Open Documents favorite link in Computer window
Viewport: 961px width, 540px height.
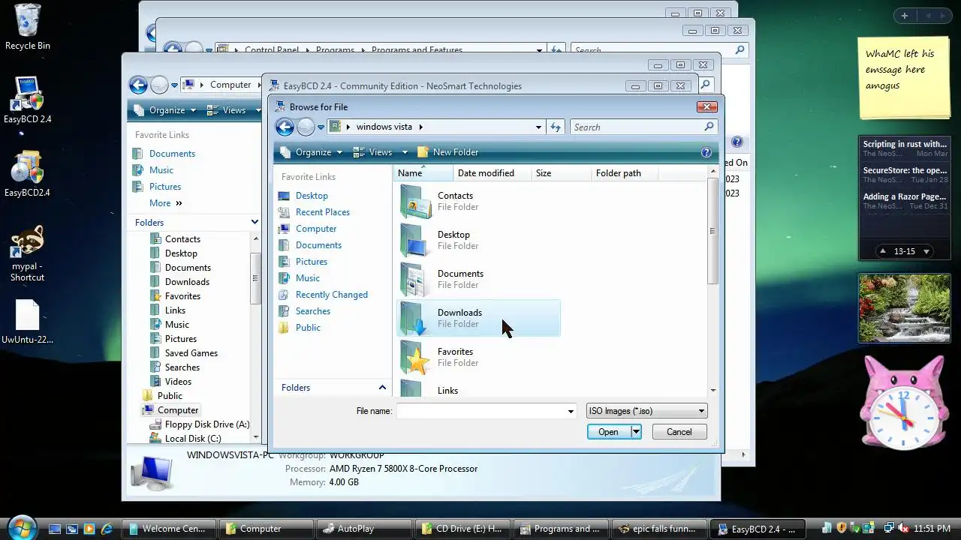[x=172, y=154]
